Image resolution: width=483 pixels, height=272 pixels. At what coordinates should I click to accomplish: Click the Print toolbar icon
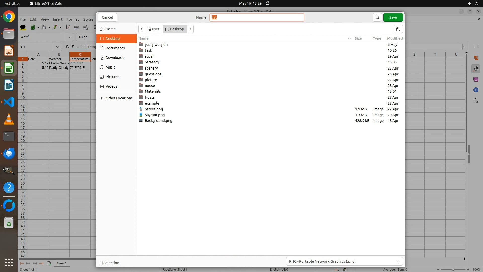pos(77,27)
